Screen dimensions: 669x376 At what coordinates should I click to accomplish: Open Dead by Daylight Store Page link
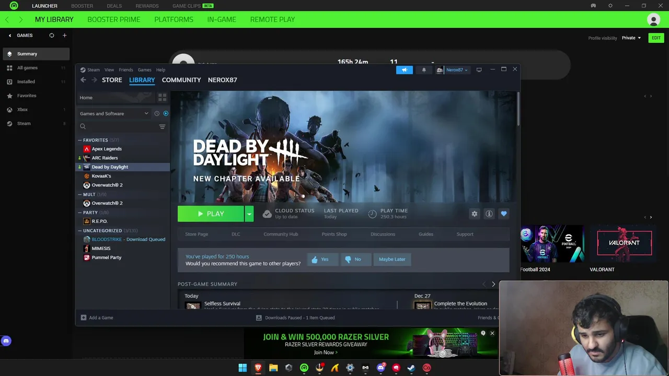[x=197, y=234]
